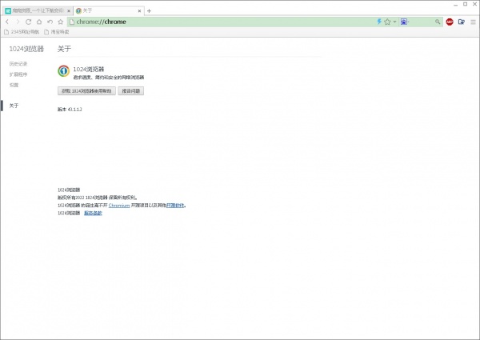Click the magnifier search icon in the toolbar
The image size is (480, 340).
pos(438,22)
